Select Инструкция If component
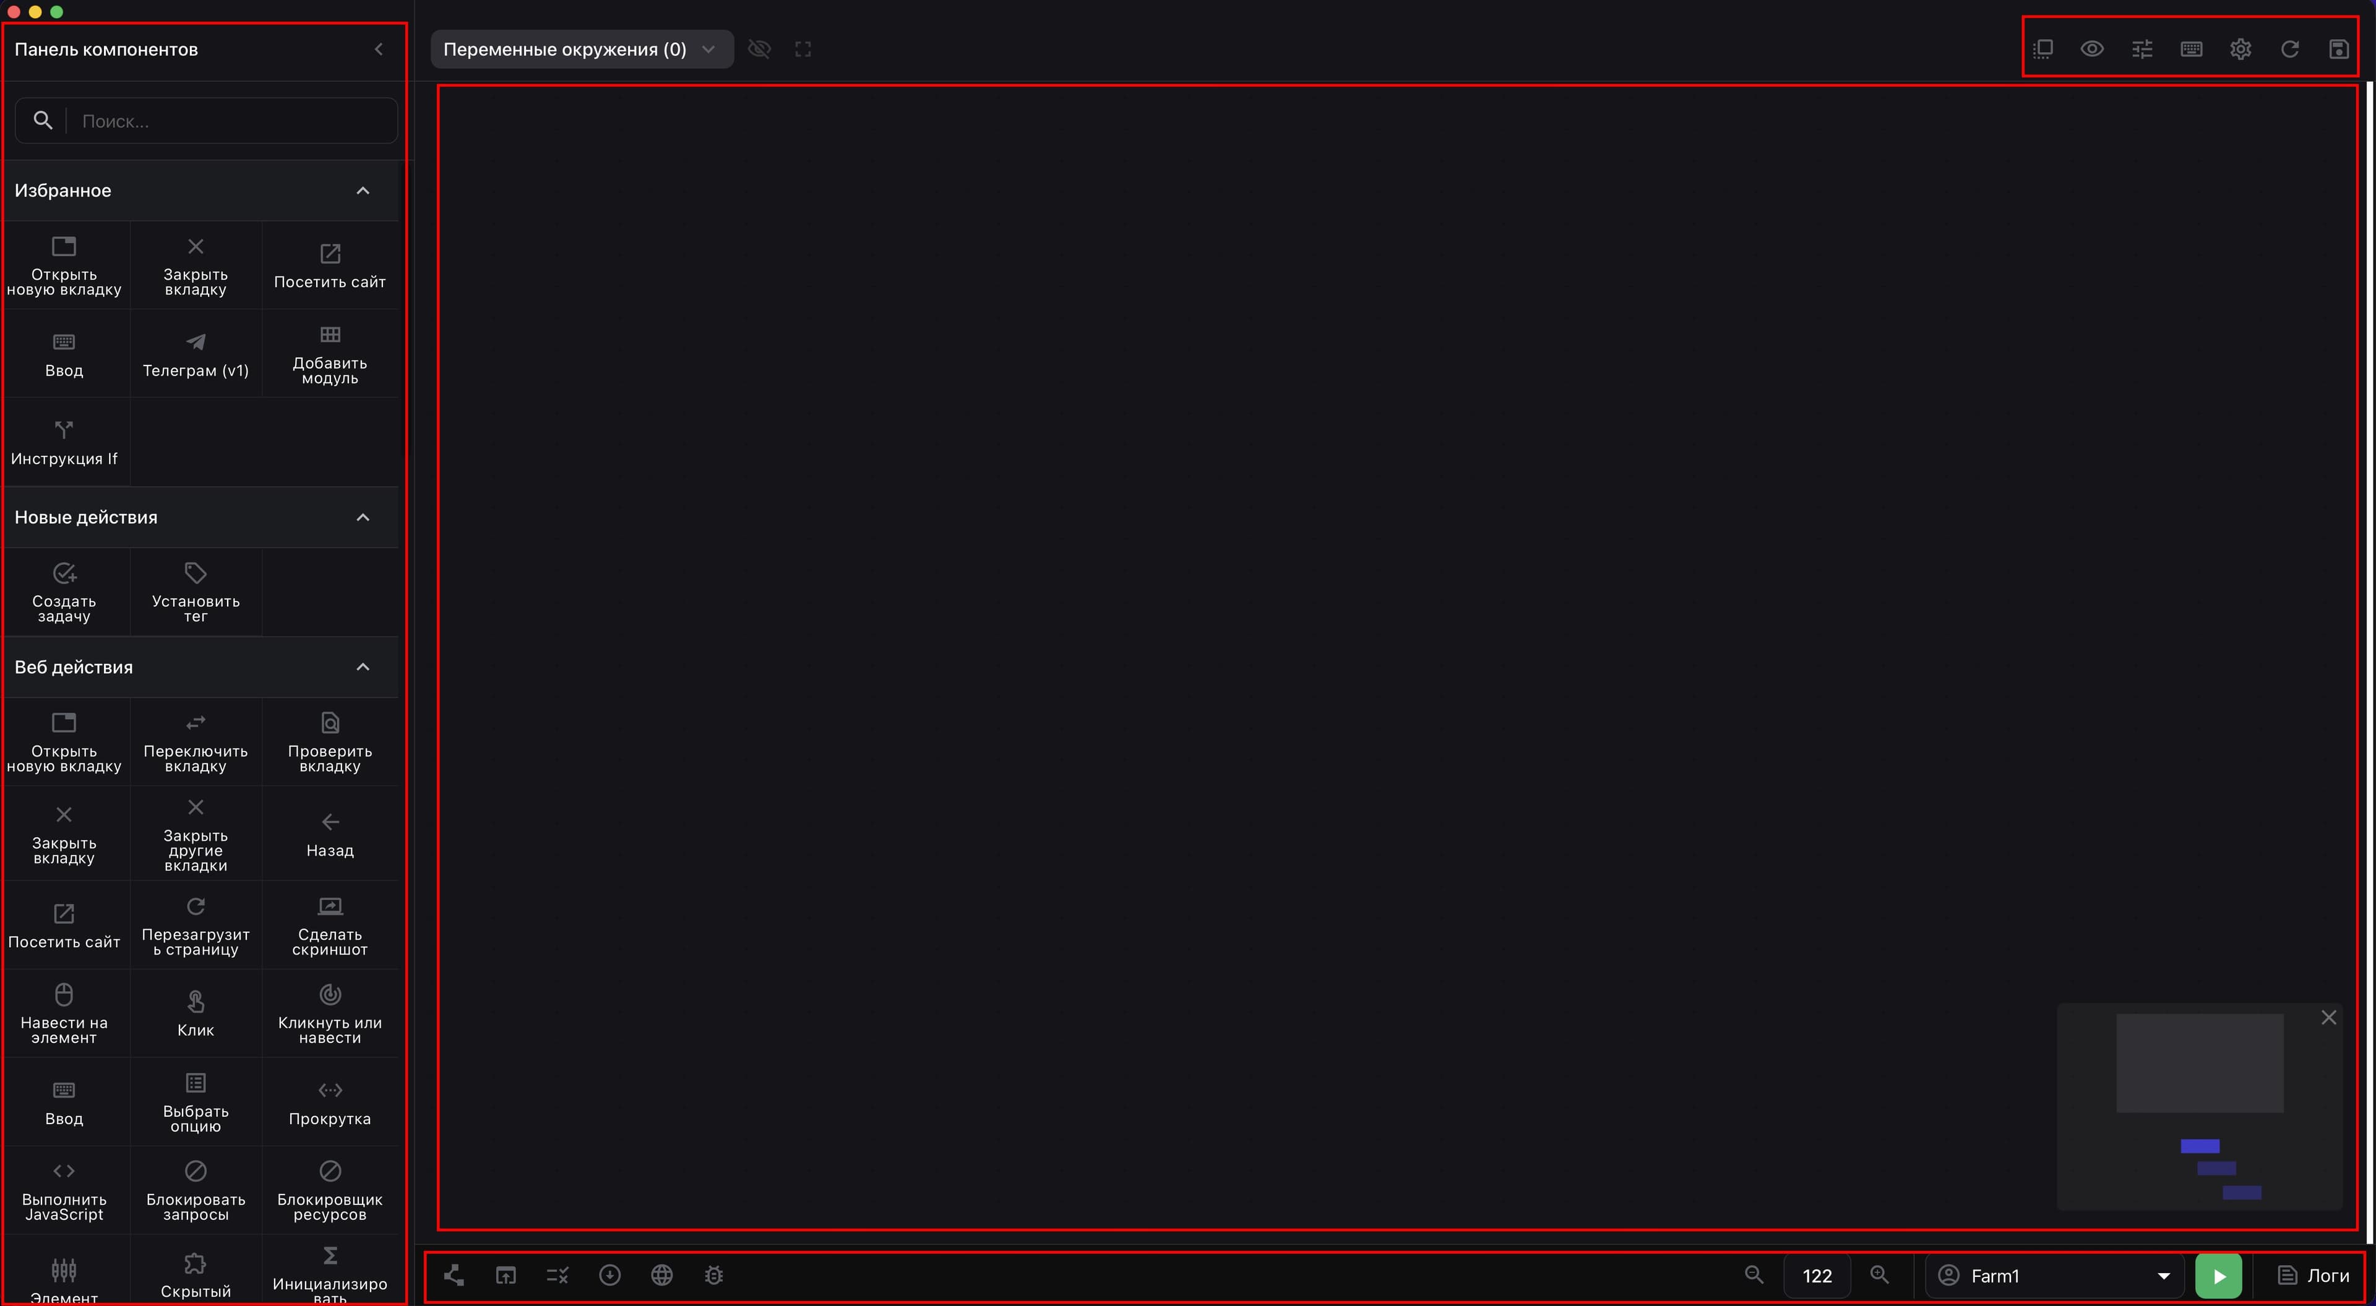Viewport: 2376px width, 1306px height. tap(64, 442)
